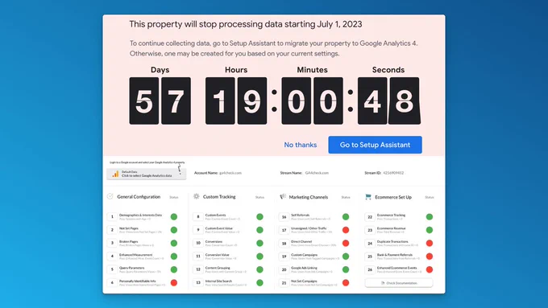Screen dimensions: 548x308
Task: Click the green status dot for Ecommerce Tracking
Action: click(x=430, y=216)
